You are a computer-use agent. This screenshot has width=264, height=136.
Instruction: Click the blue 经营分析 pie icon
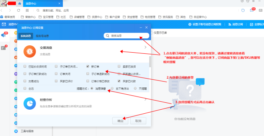pos(30,103)
